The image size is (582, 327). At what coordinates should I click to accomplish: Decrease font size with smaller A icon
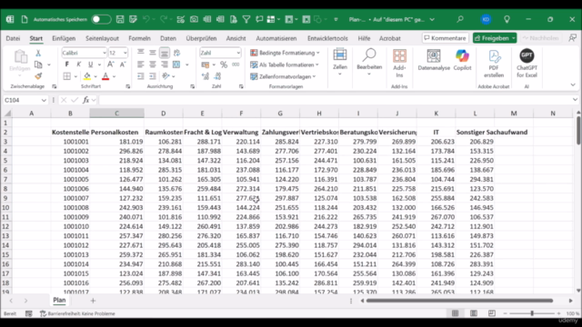[x=123, y=64]
